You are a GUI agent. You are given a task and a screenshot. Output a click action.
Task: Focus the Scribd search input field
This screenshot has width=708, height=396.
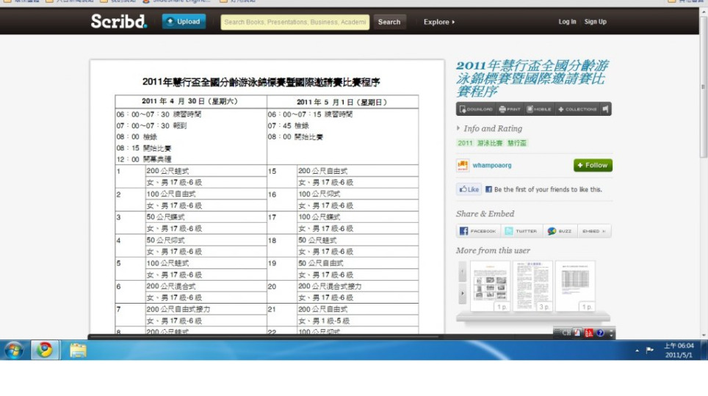295,22
